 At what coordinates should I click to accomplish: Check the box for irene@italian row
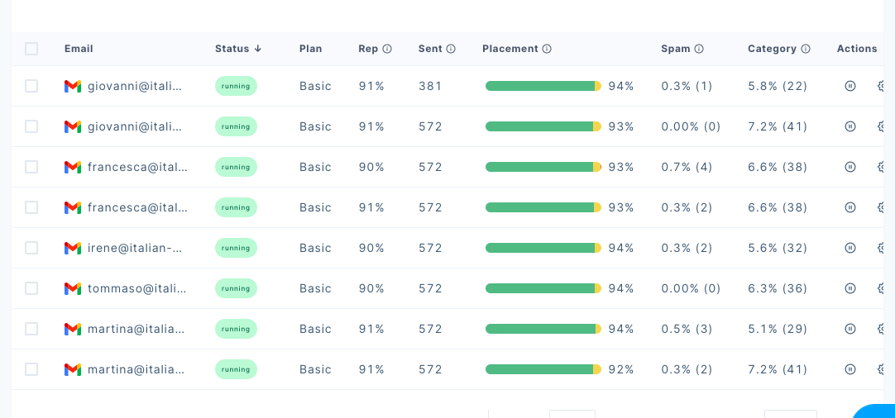click(x=31, y=248)
